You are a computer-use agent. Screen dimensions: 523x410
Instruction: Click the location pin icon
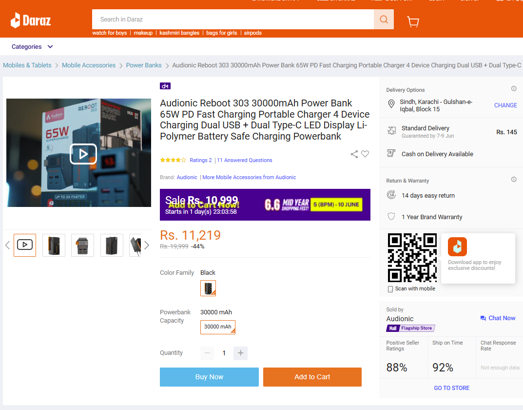[391, 104]
